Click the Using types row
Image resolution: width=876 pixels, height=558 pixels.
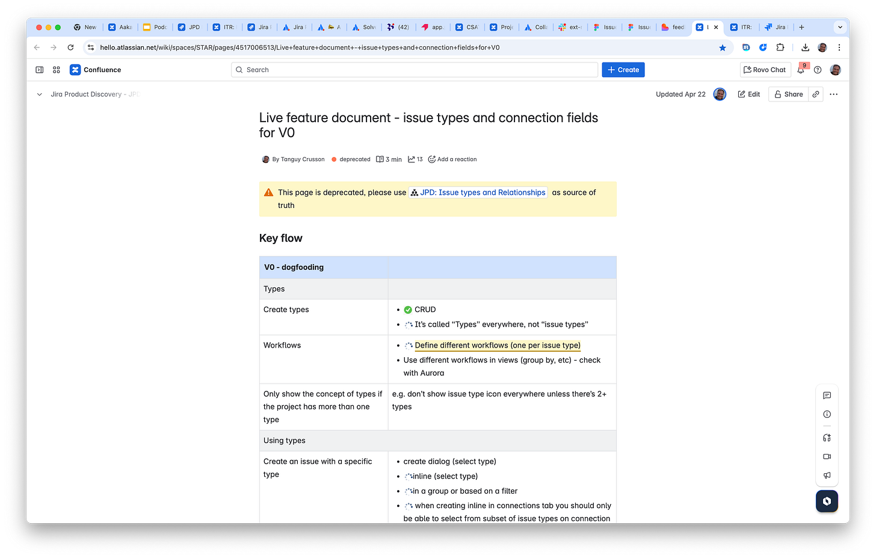tap(438, 441)
